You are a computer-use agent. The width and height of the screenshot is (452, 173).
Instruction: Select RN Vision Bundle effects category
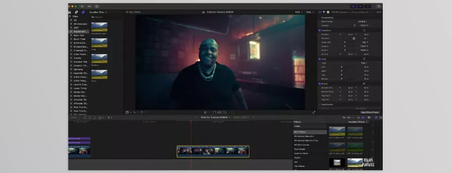(301, 145)
